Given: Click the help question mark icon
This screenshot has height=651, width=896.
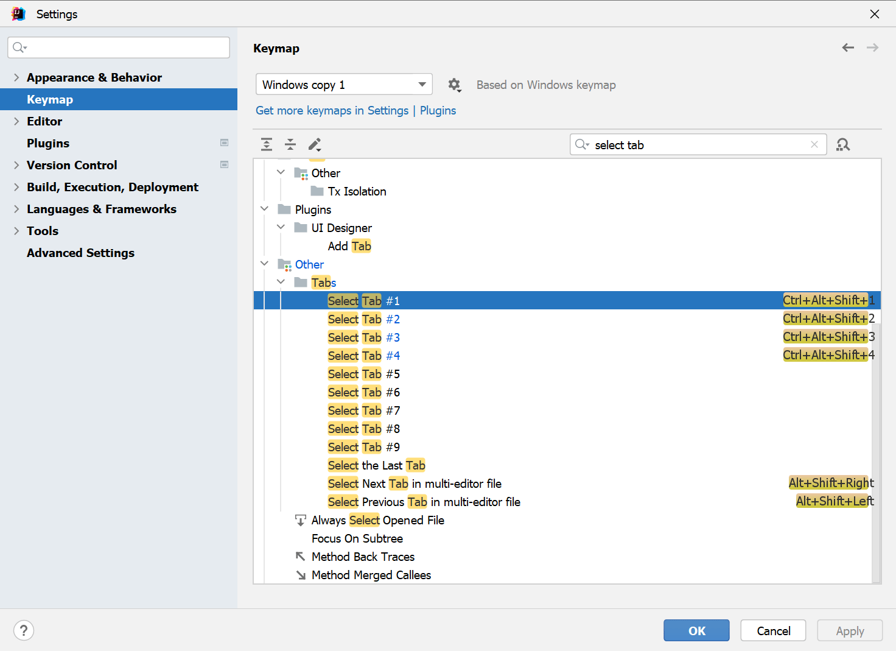Looking at the screenshot, I should tap(24, 630).
